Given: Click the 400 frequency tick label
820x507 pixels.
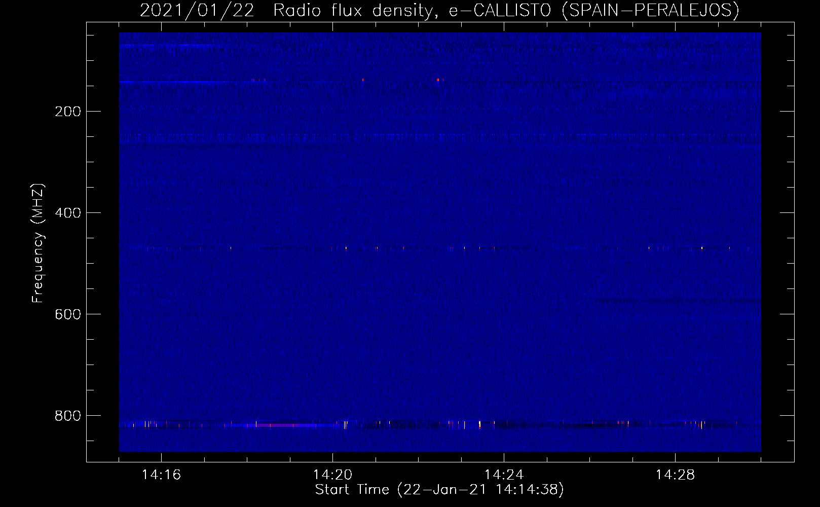Looking at the screenshot, I should tap(68, 213).
